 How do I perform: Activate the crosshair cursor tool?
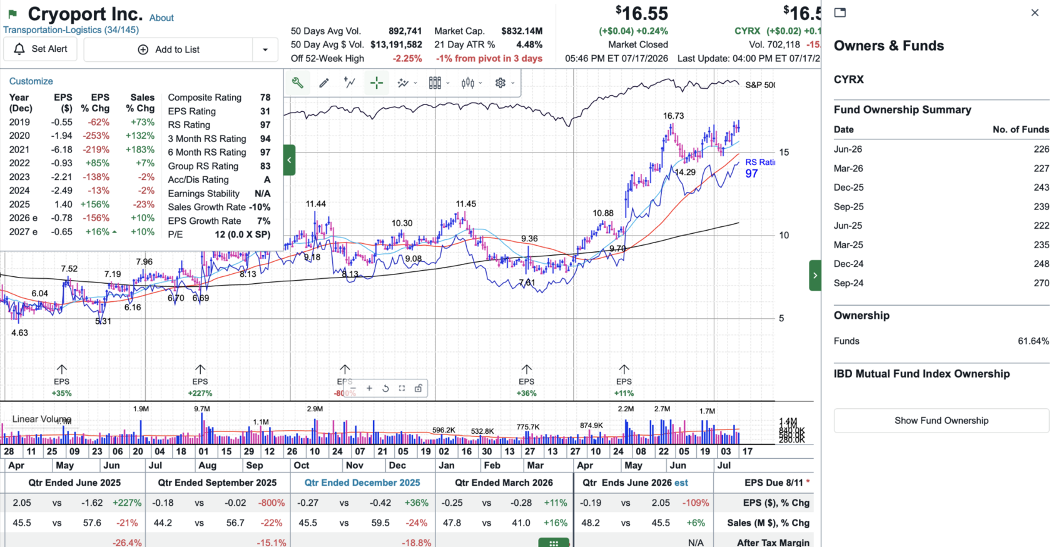[376, 83]
